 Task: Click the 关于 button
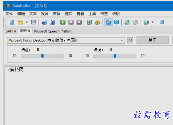[152, 40]
